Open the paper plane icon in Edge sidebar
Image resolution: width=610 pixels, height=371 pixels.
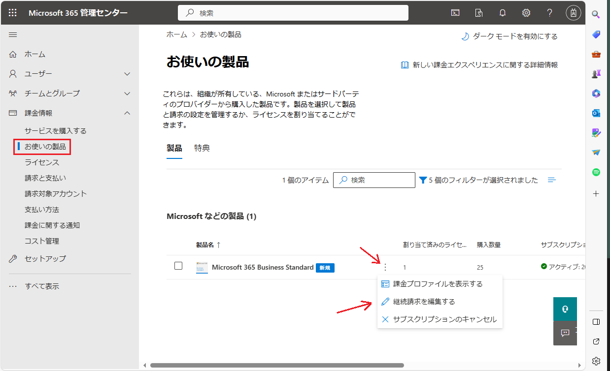pos(596,153)
